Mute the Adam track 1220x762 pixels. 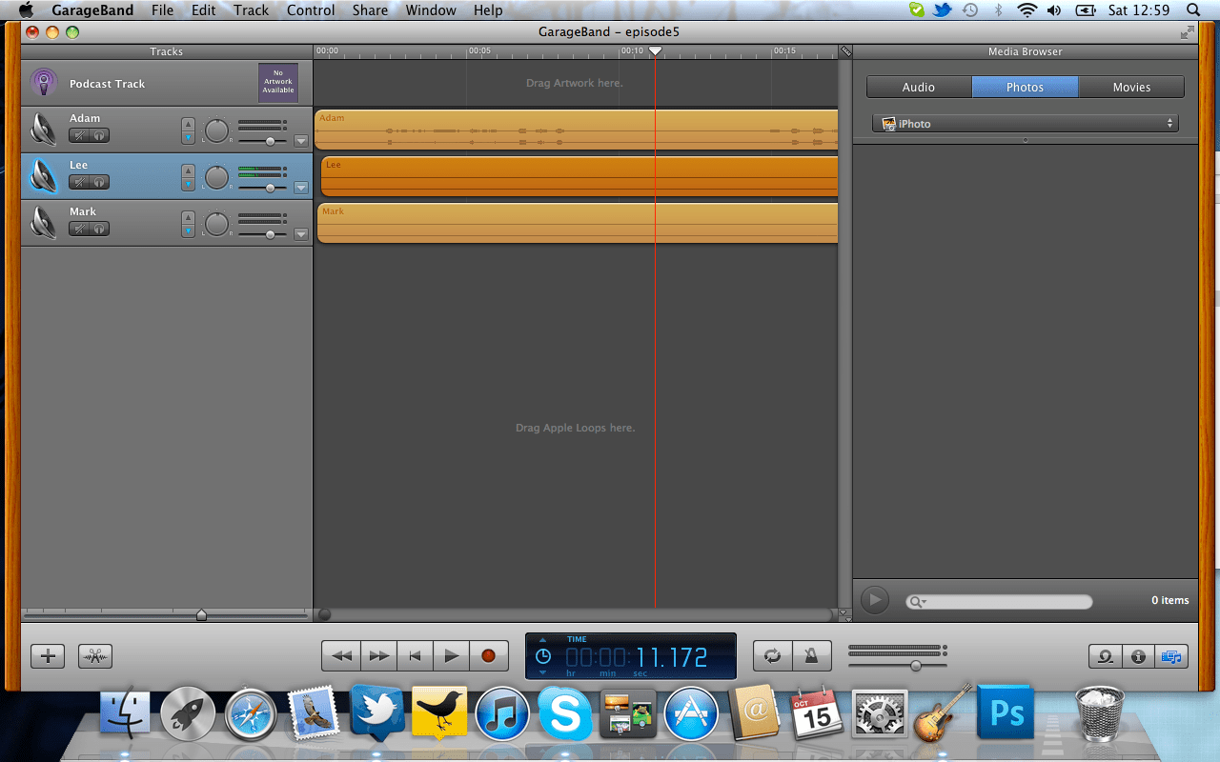click(79, 135)
